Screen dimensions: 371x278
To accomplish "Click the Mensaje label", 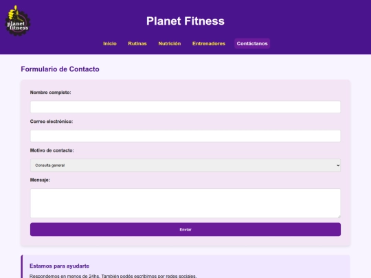I will coord(40,180).
